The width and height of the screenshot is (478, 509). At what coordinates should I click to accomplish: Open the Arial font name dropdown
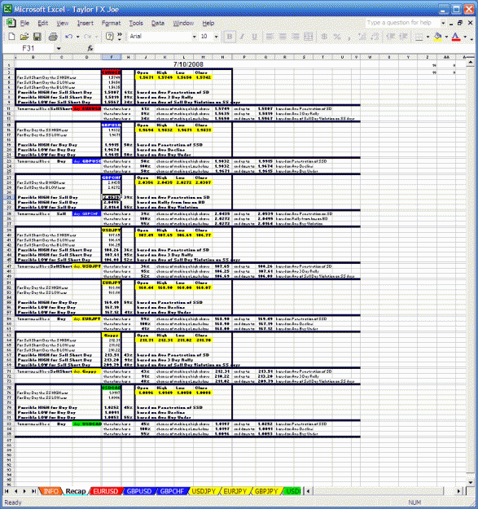[194, 37]
